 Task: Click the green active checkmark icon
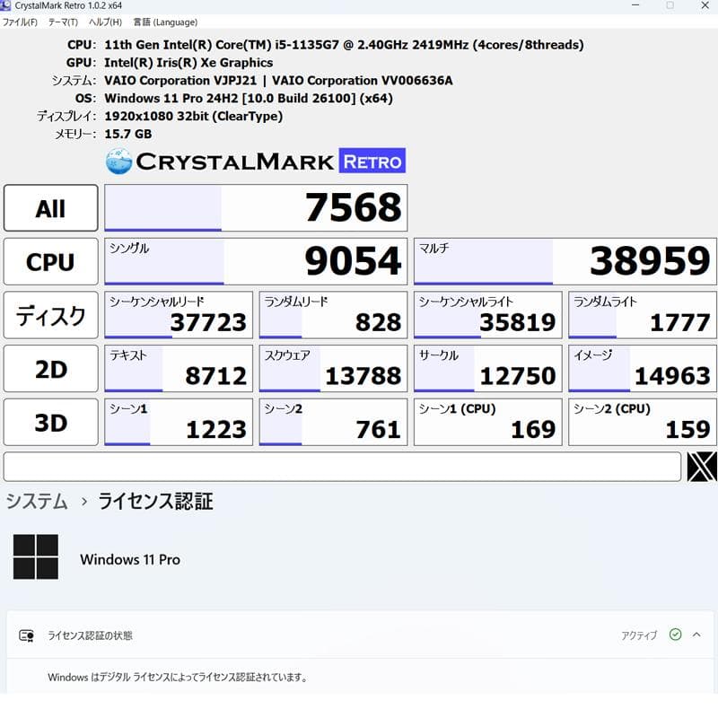[676, 635]
